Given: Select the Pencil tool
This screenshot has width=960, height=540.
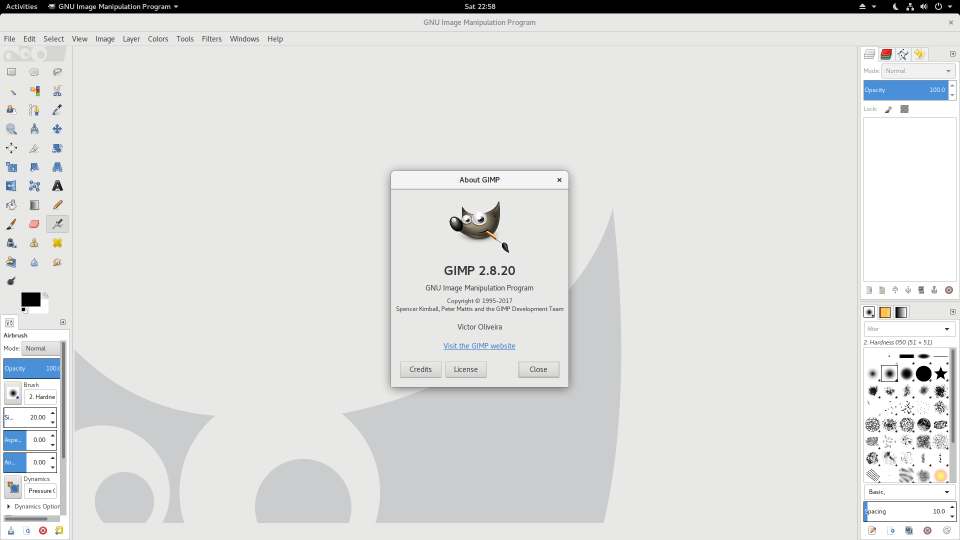Looking at the screenshot, I should pyautogui.click(x=57, y=205).
